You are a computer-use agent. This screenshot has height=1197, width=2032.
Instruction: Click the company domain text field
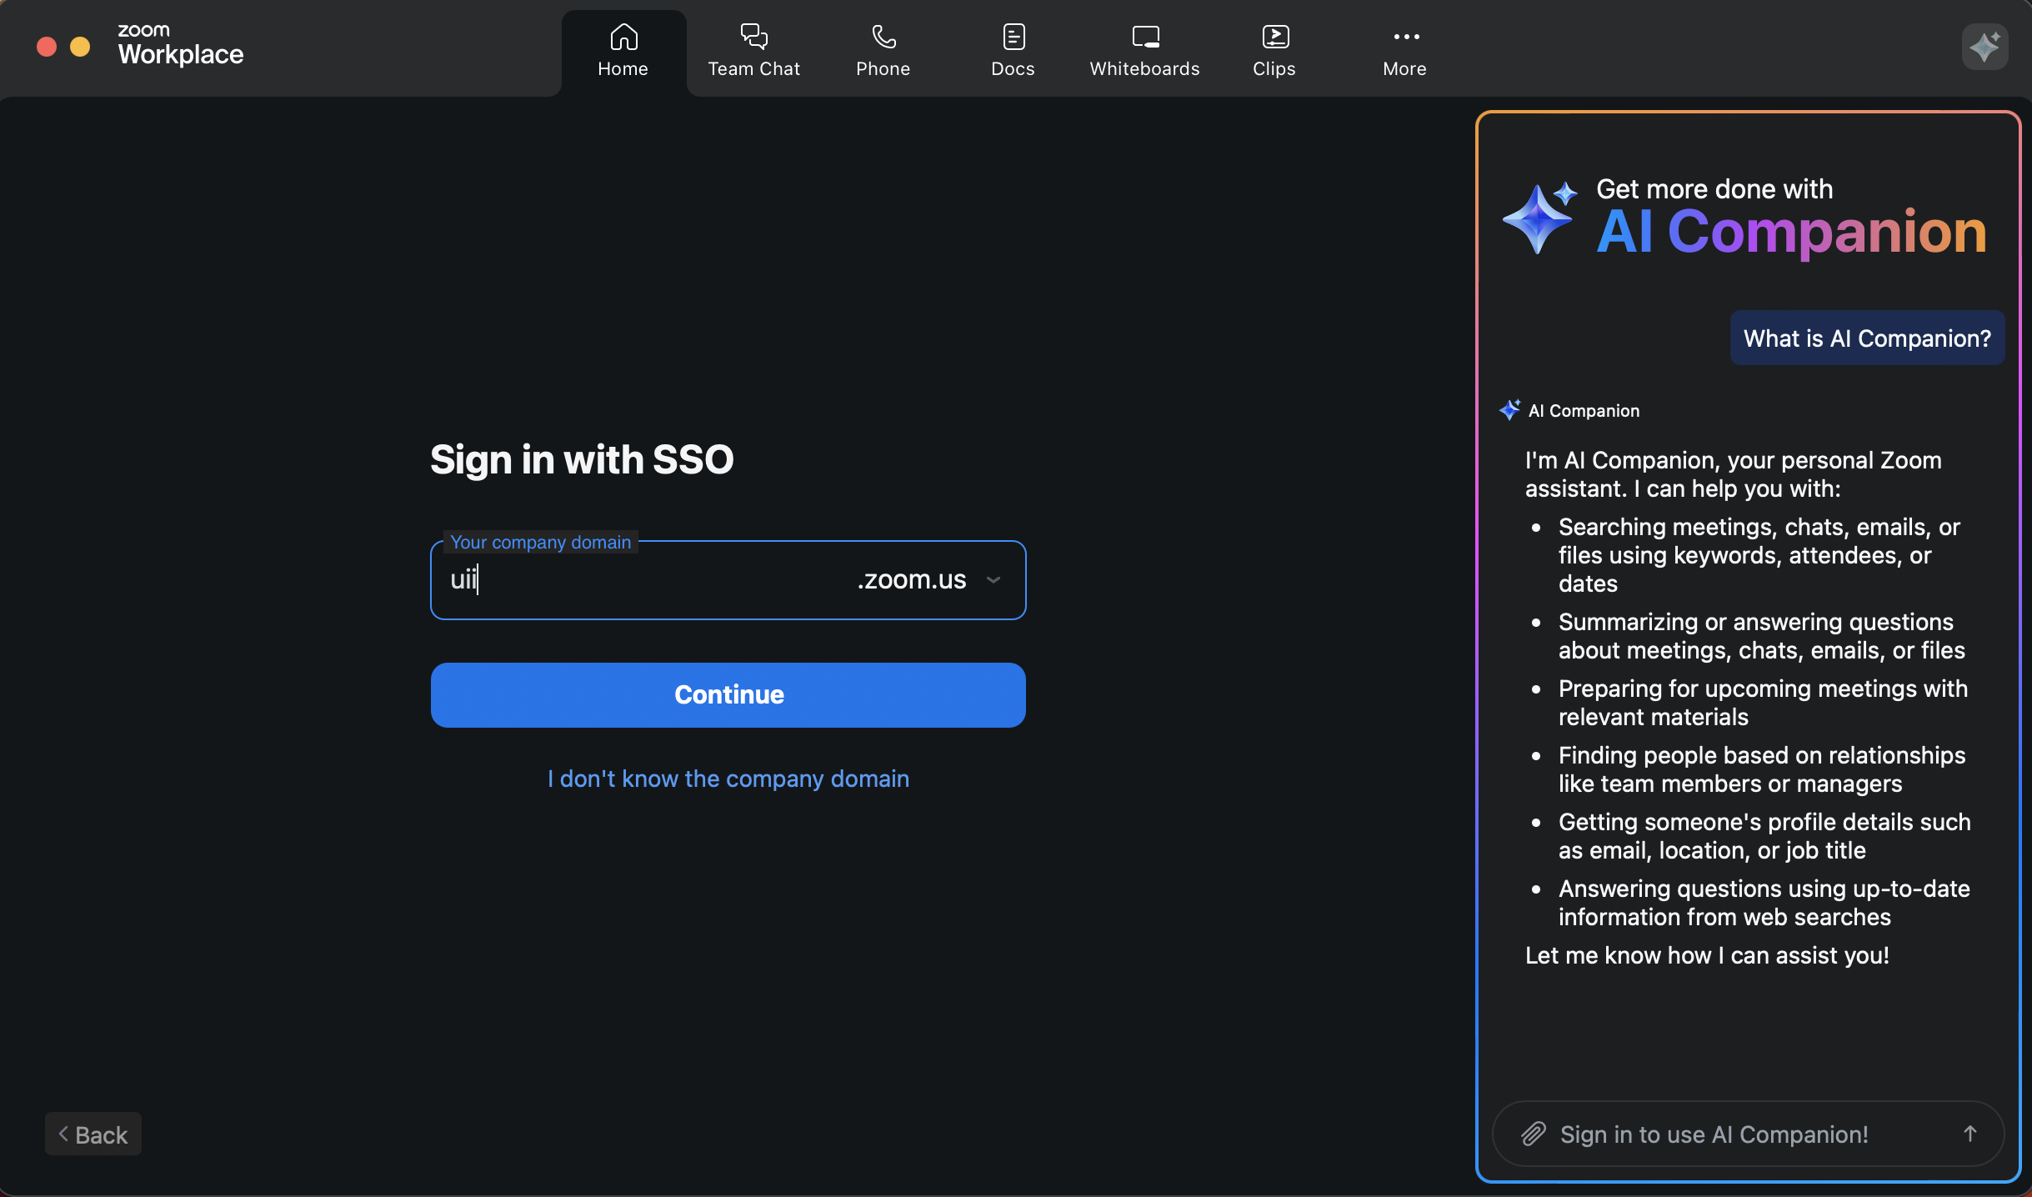point(642,580)
